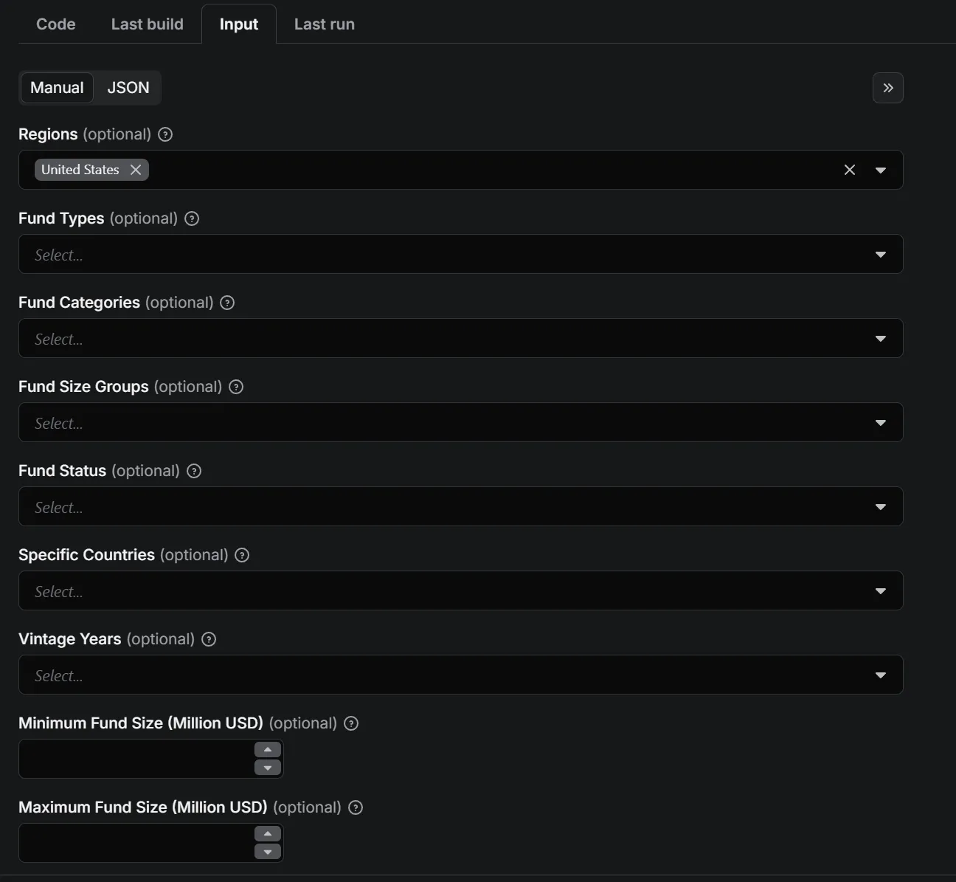
Task: Clear all selected Regions values
Action: pos(850,170)
